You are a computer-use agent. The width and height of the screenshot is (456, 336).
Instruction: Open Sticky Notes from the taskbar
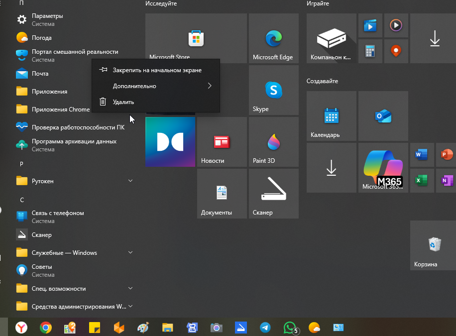tap(95, 328)
